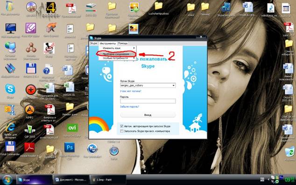Image resolution: width=296 pixels, height=185 pixels.
Task: Click the Вход sign-in button
Action: (x=148, y=115)
